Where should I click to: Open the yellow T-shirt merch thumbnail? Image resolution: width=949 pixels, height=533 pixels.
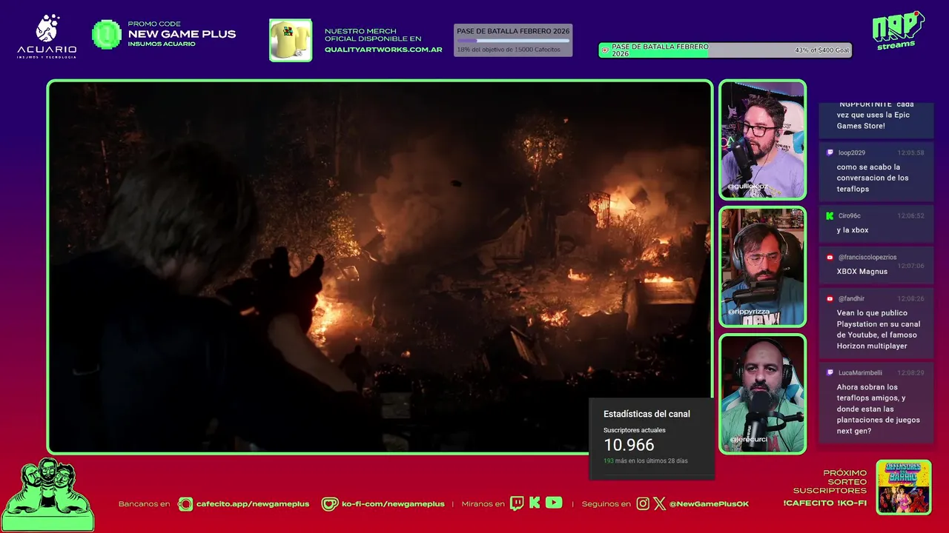(x=291, y=40)
